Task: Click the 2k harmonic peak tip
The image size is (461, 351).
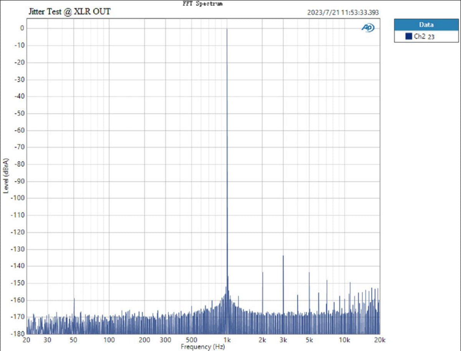Action: coord(262,273)
